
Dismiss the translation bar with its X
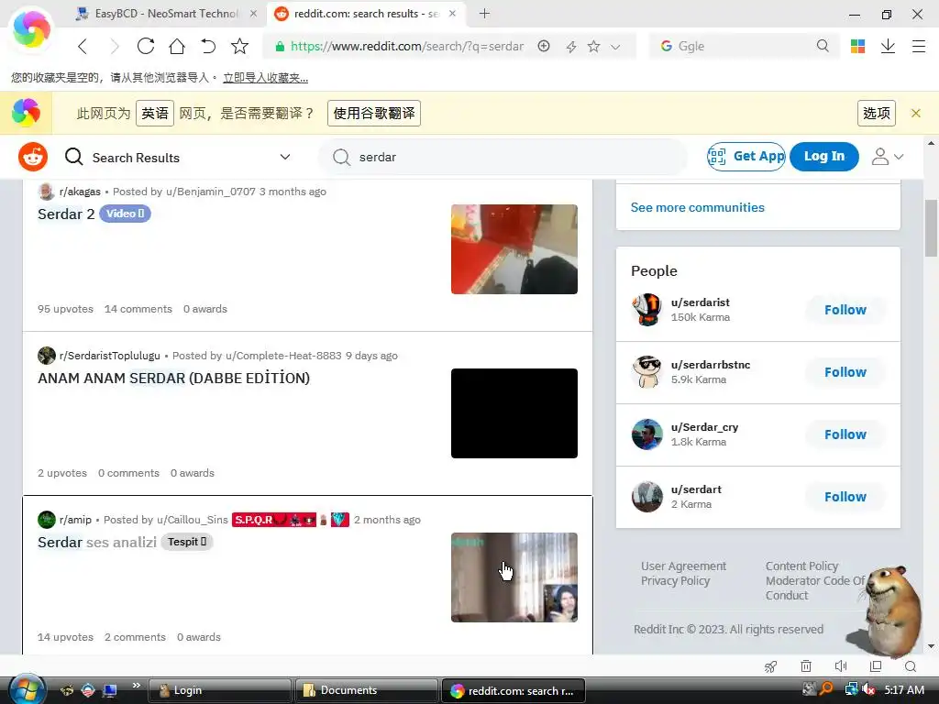[x=916, y=113]
